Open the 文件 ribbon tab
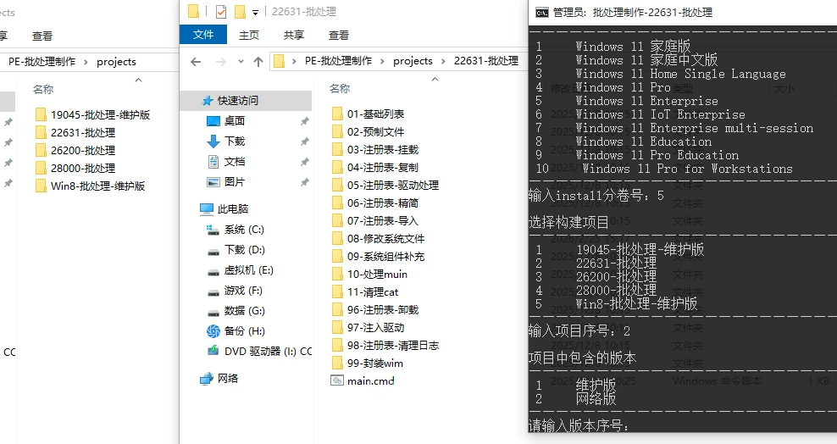Screen dimensions: 837x444 [x=202, y=35]
